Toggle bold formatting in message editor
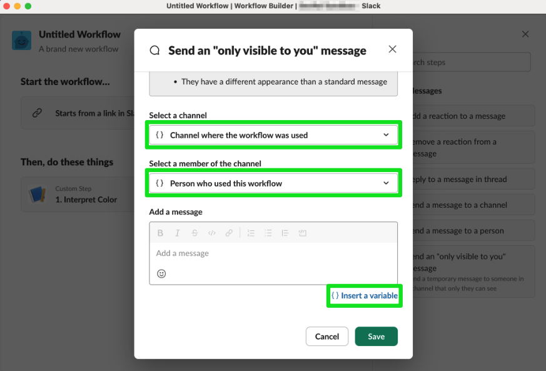 (161, 233)
